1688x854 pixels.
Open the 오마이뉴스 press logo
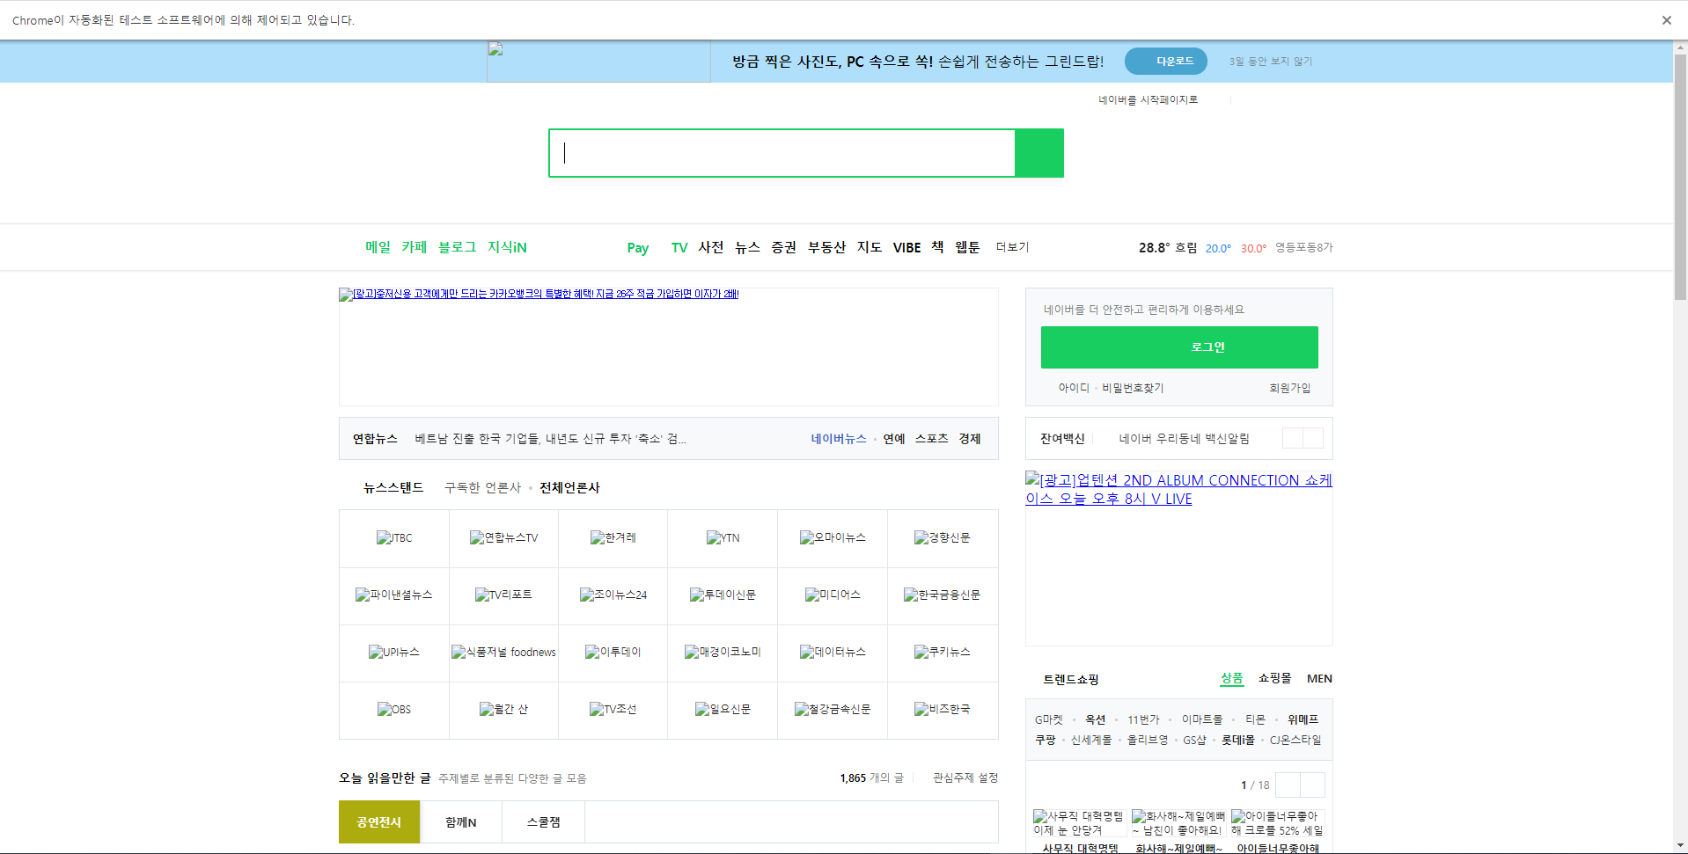tap(833, 538)
